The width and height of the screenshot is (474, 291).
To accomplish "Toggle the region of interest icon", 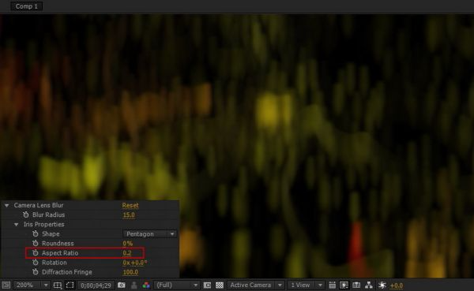I will pos(70,285).
